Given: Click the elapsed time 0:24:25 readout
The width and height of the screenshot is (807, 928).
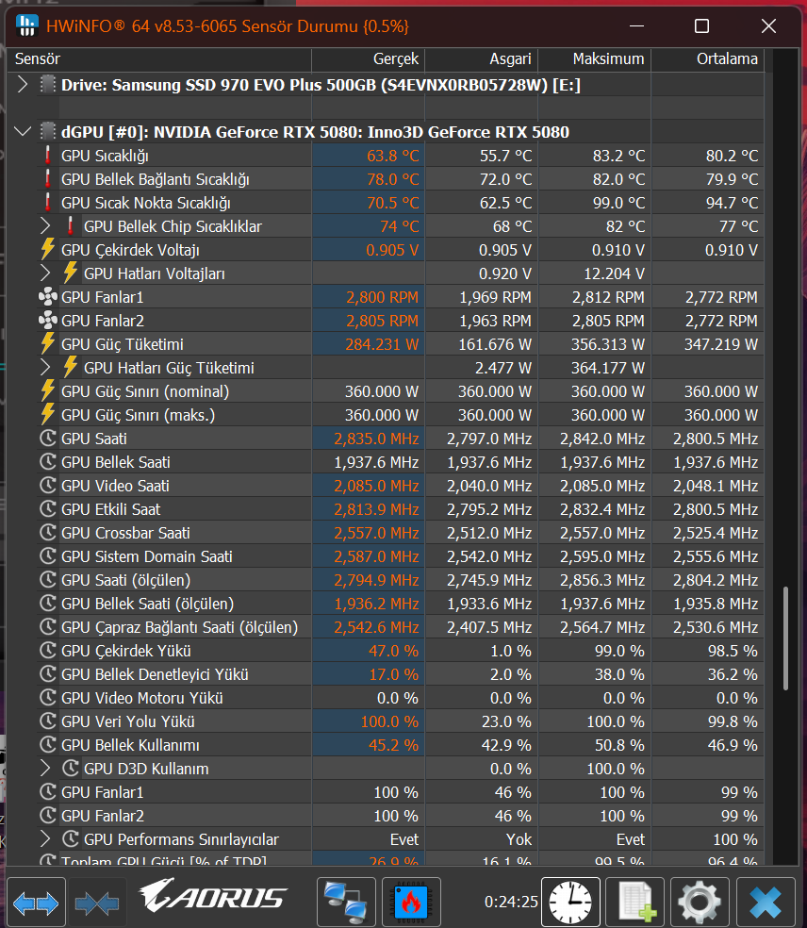Looking at the screenshot, I should 511,902.
